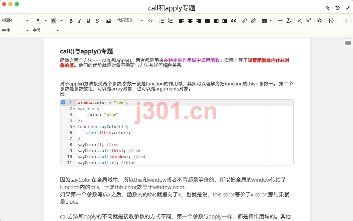Screen dimensions: 353x221
Task: Click code line sayColor.call(window); //red
Action: [x=111, y=157]
